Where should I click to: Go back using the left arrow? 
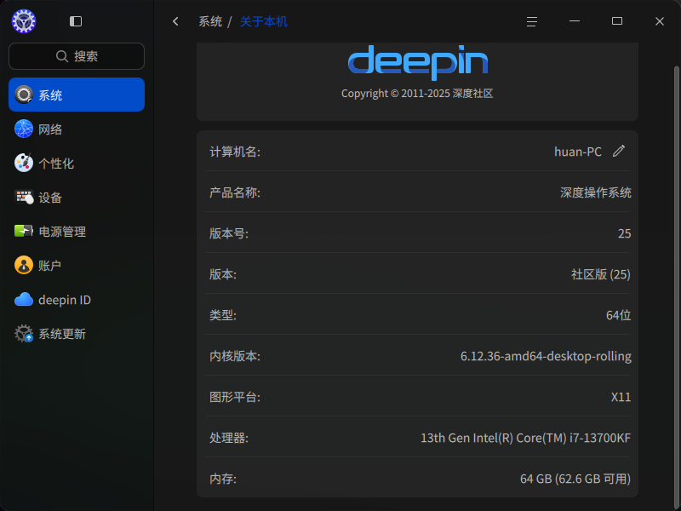point(175,21)
